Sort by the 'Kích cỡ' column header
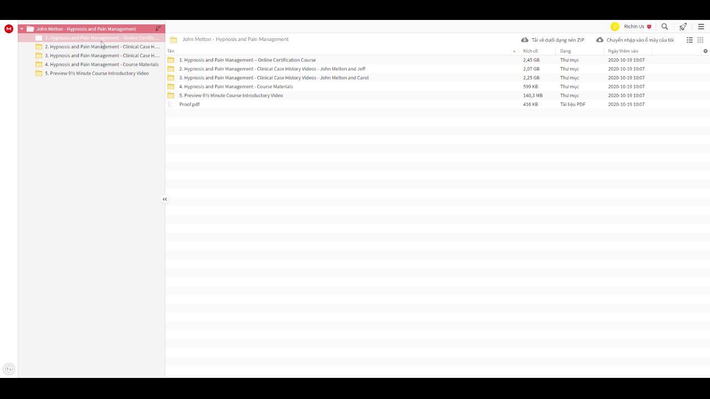 530,51
